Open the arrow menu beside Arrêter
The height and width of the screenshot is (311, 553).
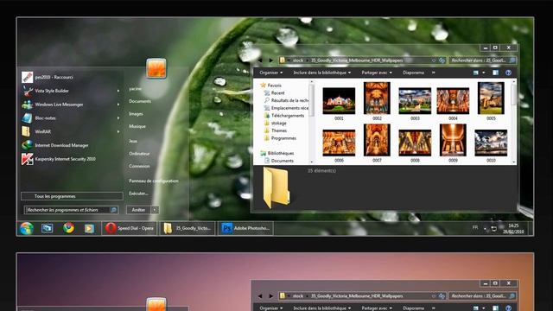(x=155, y=210)
